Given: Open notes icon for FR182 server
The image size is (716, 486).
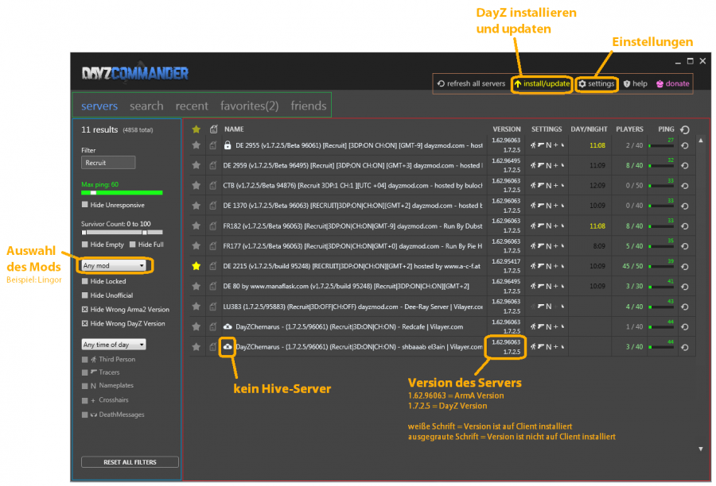Looking at the screenshot, I should (212, 226).
